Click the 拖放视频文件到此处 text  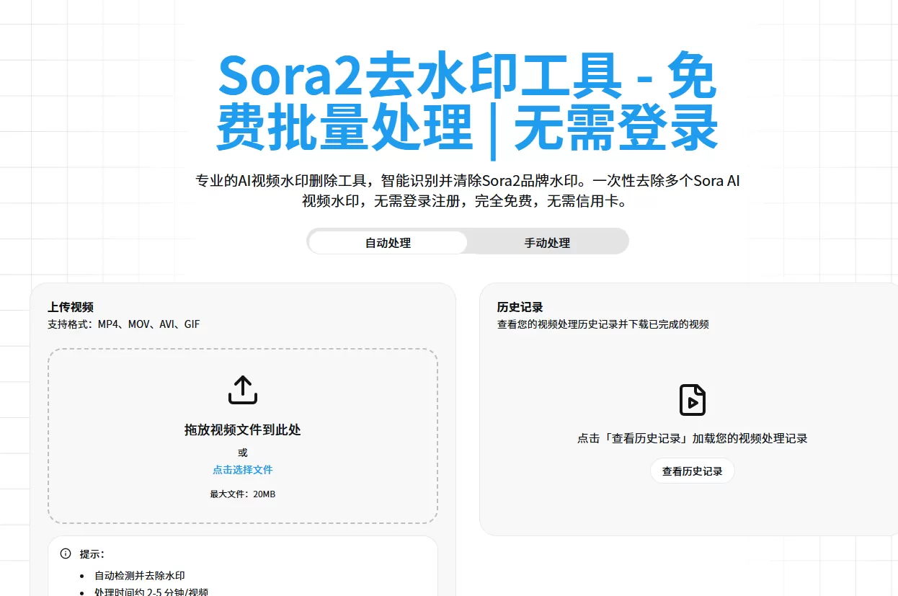(x=242, y=430)
